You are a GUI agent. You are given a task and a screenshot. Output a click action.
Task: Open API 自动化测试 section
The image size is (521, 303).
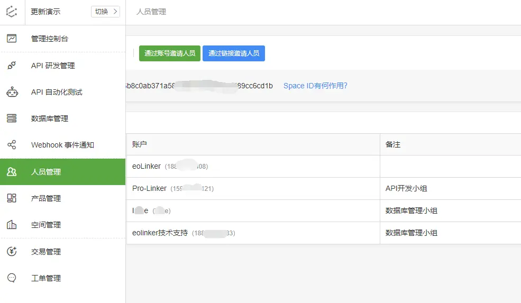click(x=63, y=92)
